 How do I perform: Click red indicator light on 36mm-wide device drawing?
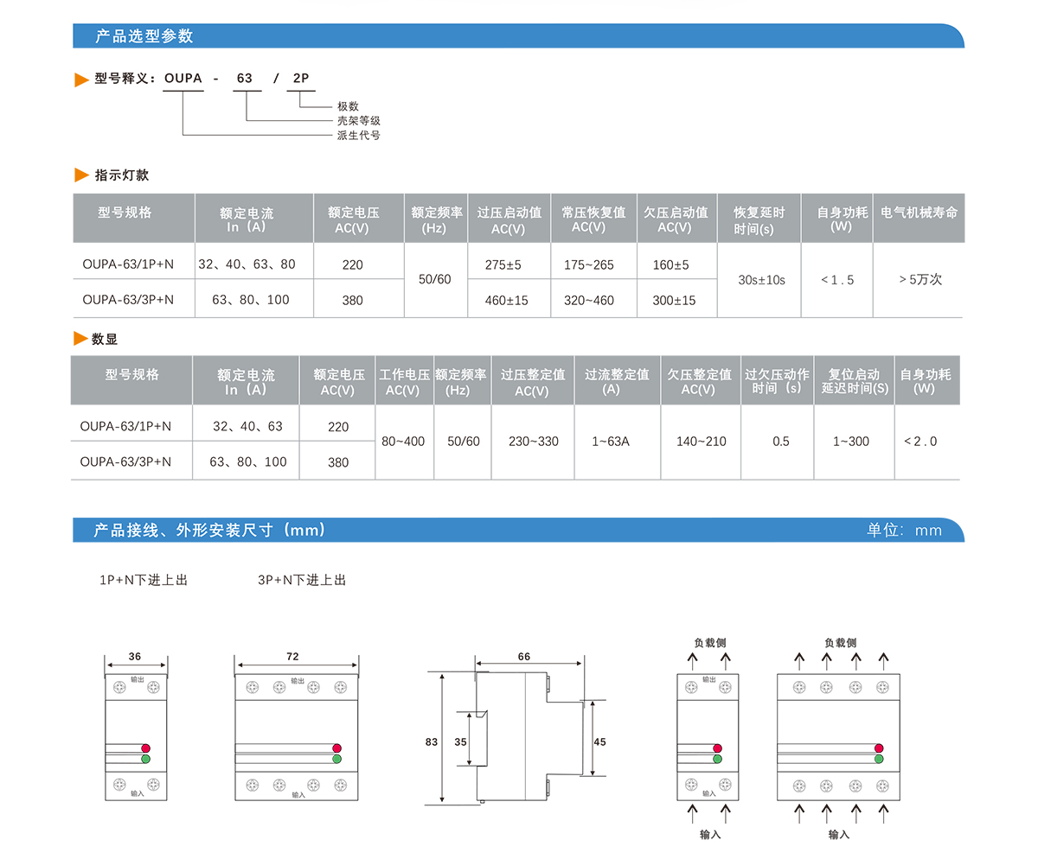[x=145, y=748]
